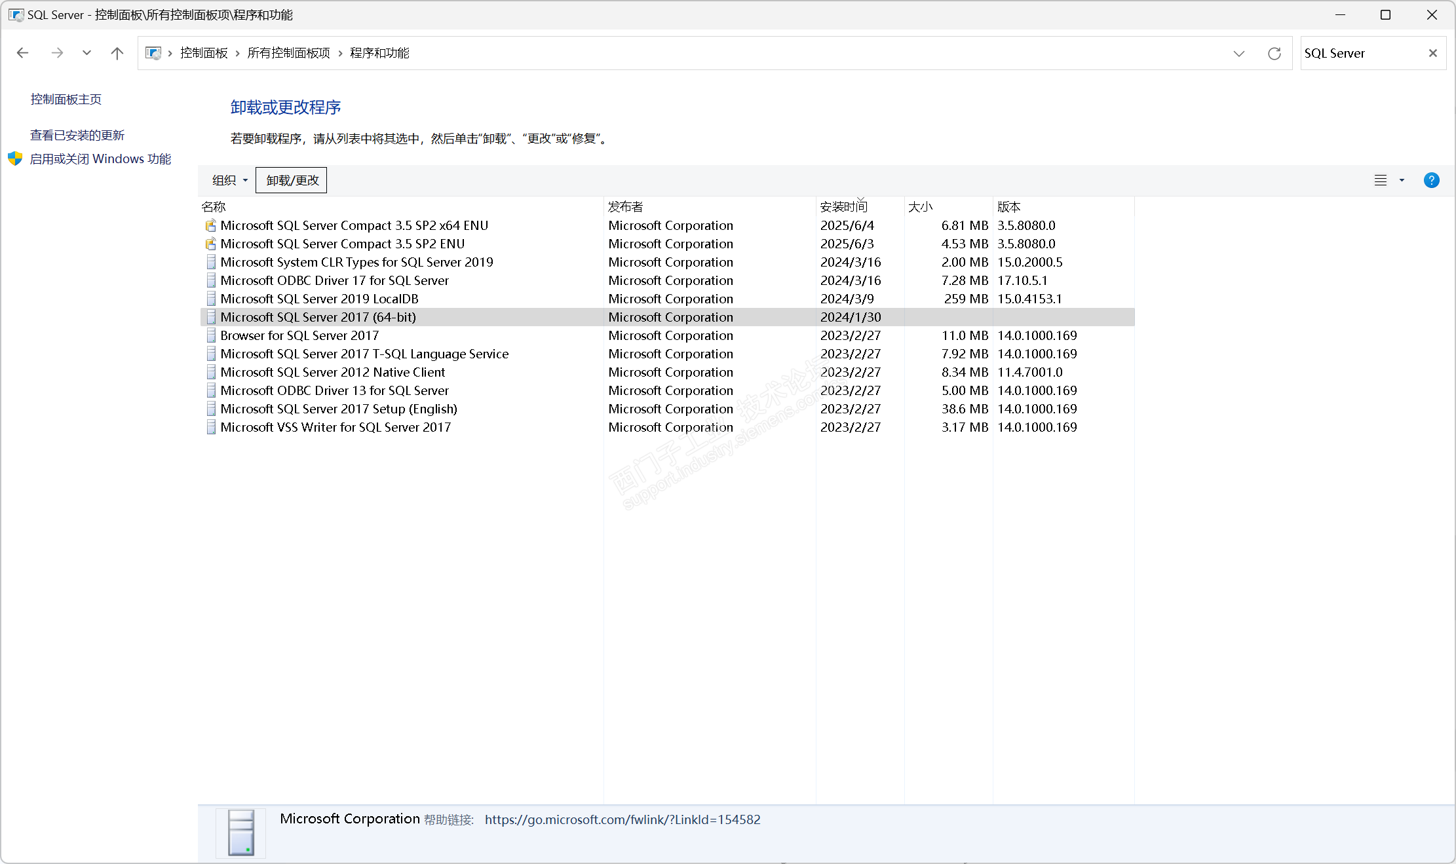
Task: Expand the address bar history dropdown
Action: (x=1238, y=53)
